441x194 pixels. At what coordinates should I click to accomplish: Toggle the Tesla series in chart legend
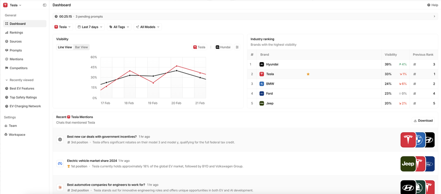click(x=199, y=47)
